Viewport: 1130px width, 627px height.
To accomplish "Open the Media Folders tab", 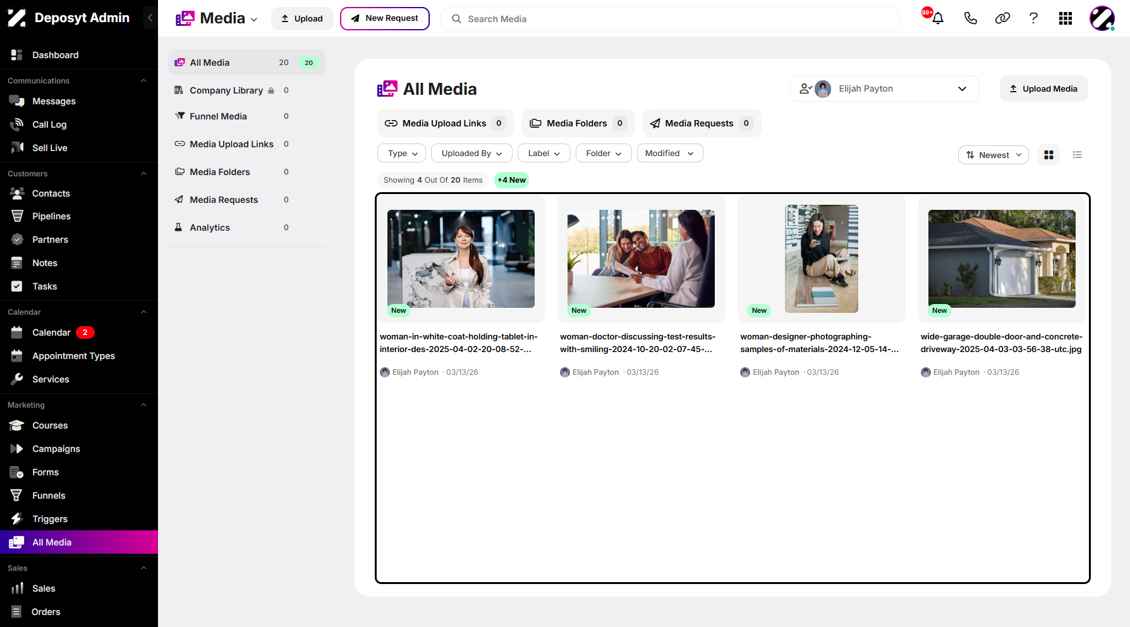I will [x=578, y=123].
